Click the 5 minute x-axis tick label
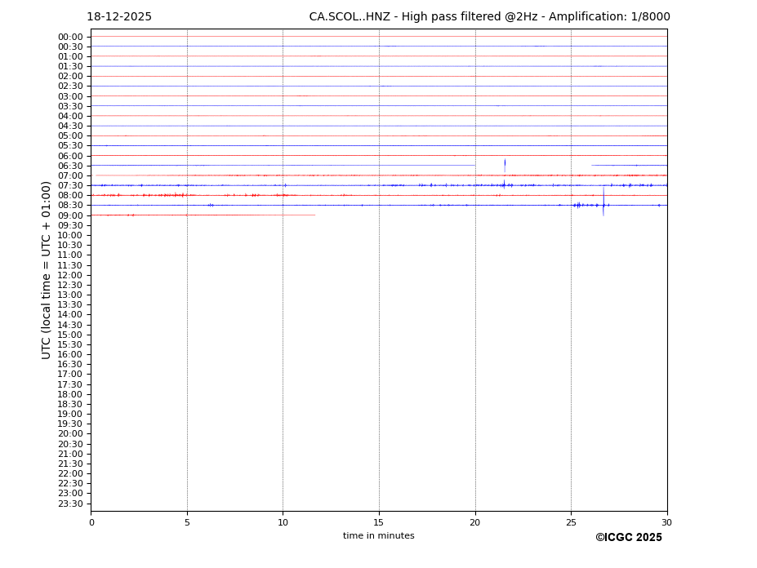Viewport: 757px width, 568px height. pyautogui.click(x=187, y=522)
